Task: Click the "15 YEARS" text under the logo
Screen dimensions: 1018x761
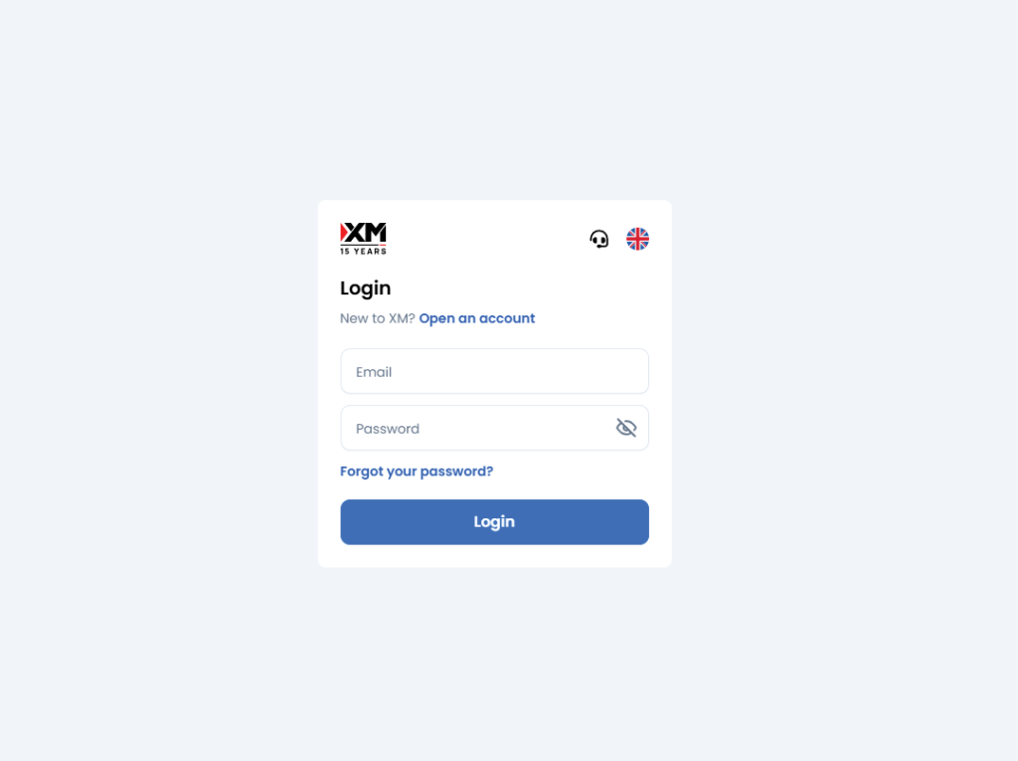Action: [x=363, y=252]
